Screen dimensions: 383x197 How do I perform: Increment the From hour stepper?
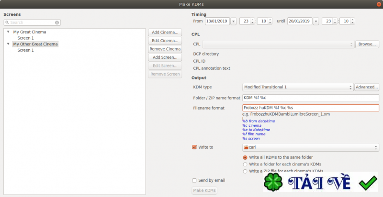pyautogui.click(x=253, y=20)
